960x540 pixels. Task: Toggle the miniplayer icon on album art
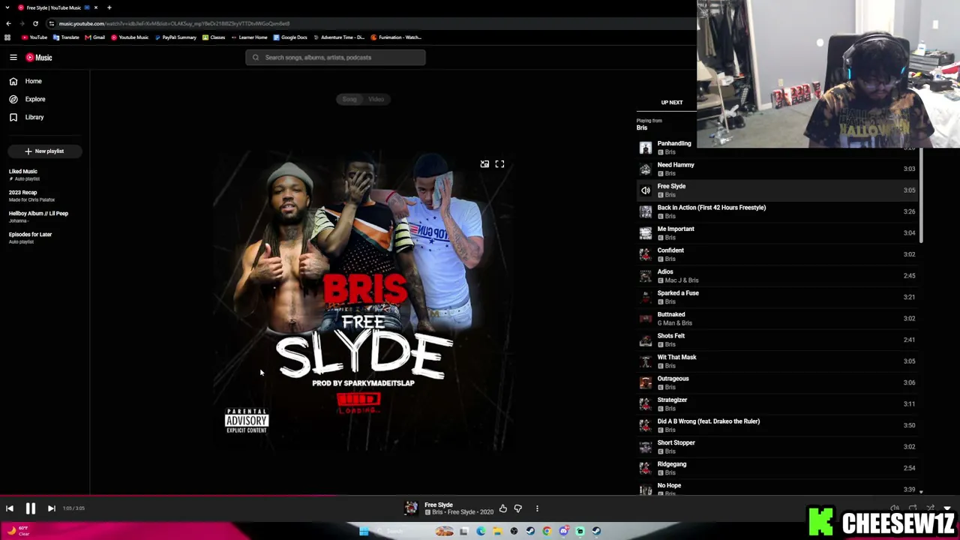(x=484, y=164)
